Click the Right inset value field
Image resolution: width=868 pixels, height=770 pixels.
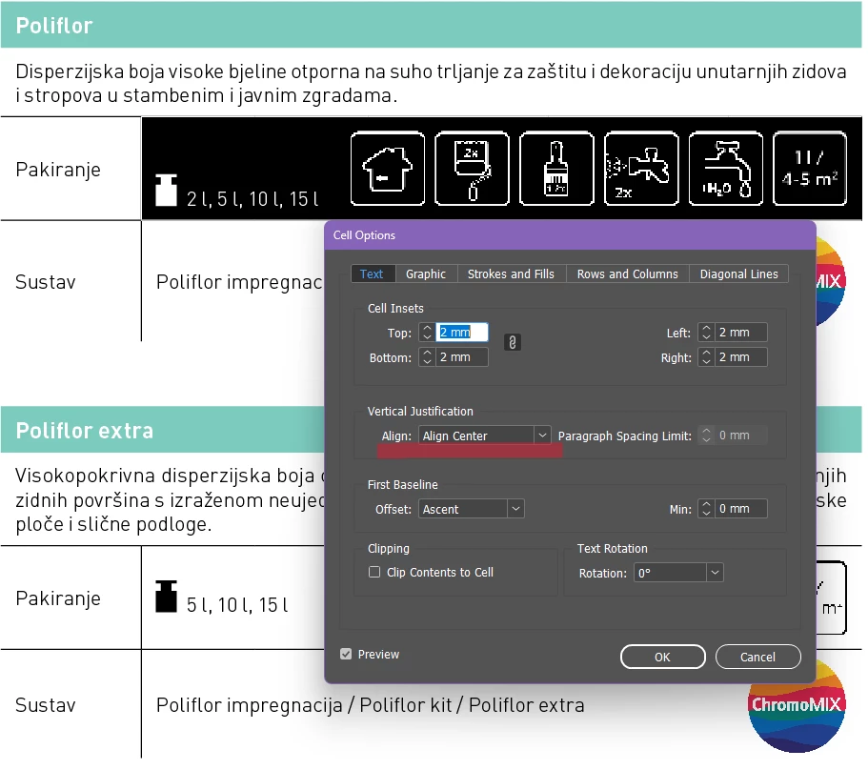click(x=740, y=357)
